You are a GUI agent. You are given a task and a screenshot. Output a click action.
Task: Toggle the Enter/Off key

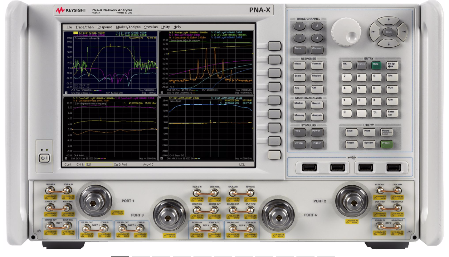[392, 113]
